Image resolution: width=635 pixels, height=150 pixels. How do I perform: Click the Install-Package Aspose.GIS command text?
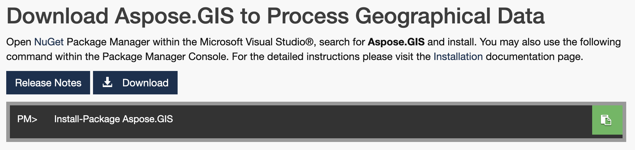[114, 119]
